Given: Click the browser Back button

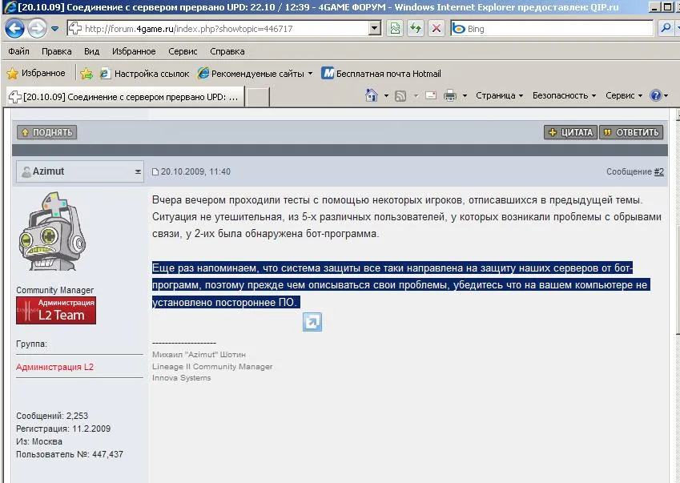Looking at the screenshot, I should coord(15,29).
